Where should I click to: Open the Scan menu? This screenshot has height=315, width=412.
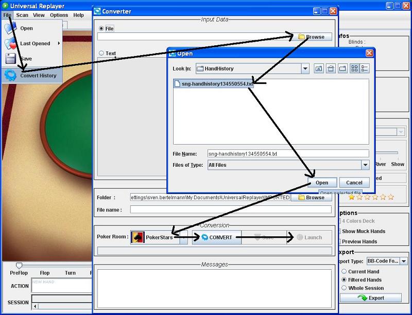pos(22,15)
